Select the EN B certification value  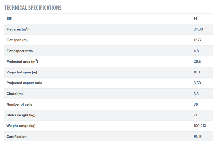coord(198,137)
